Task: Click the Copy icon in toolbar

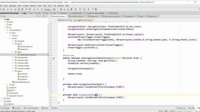Action: coord(19,9)
